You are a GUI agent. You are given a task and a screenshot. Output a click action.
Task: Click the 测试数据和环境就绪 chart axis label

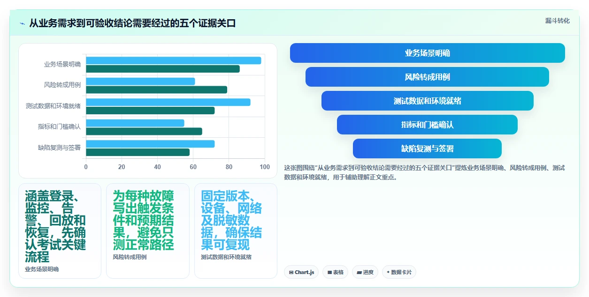pos(53,106)
